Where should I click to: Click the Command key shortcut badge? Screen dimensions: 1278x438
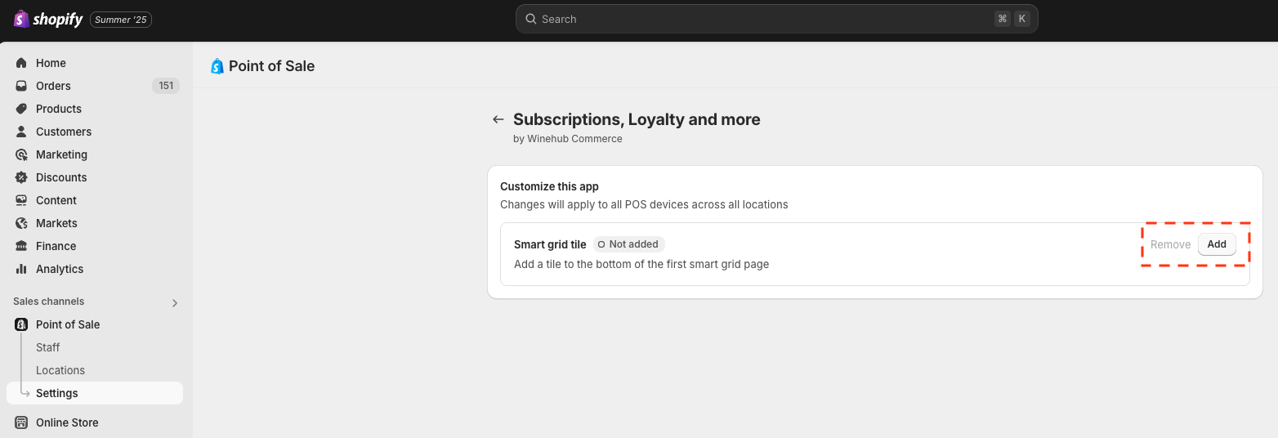tap(1003, 19)
